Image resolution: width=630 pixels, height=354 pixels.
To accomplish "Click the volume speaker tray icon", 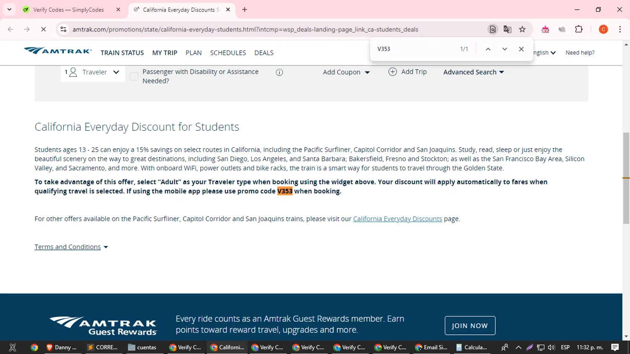I will click(x=551, y=347).
